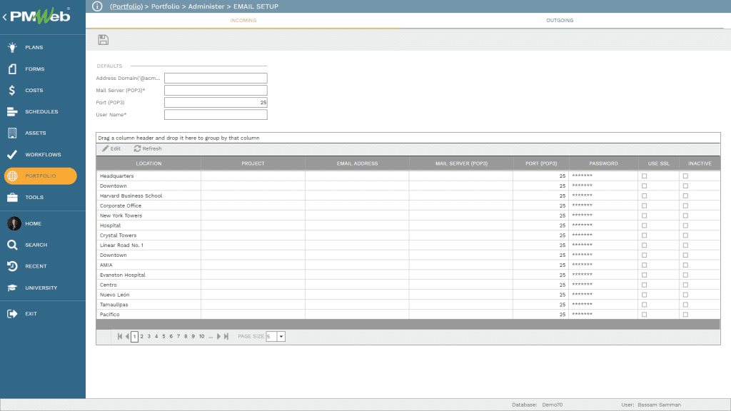This screenshot has height=411, width=731.
Task: Toggle Inactive for Headquarters row
Action: (x=685, y=176)
